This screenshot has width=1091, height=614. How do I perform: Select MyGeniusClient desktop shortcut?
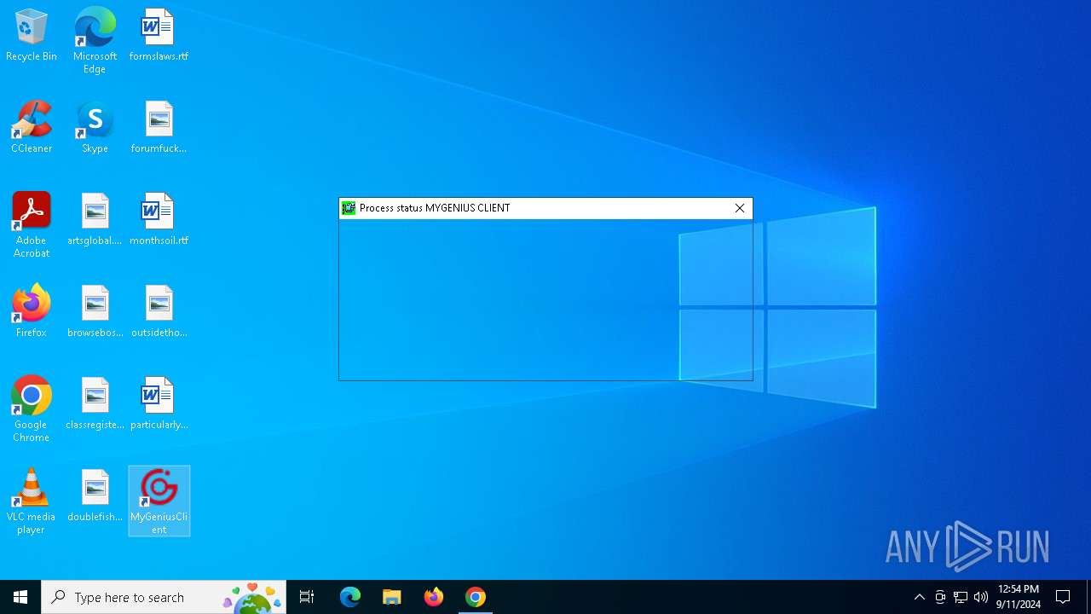[x=159, y=501]
